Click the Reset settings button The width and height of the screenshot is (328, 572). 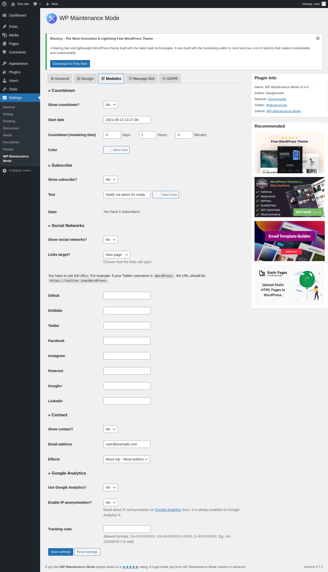(87, 552)
